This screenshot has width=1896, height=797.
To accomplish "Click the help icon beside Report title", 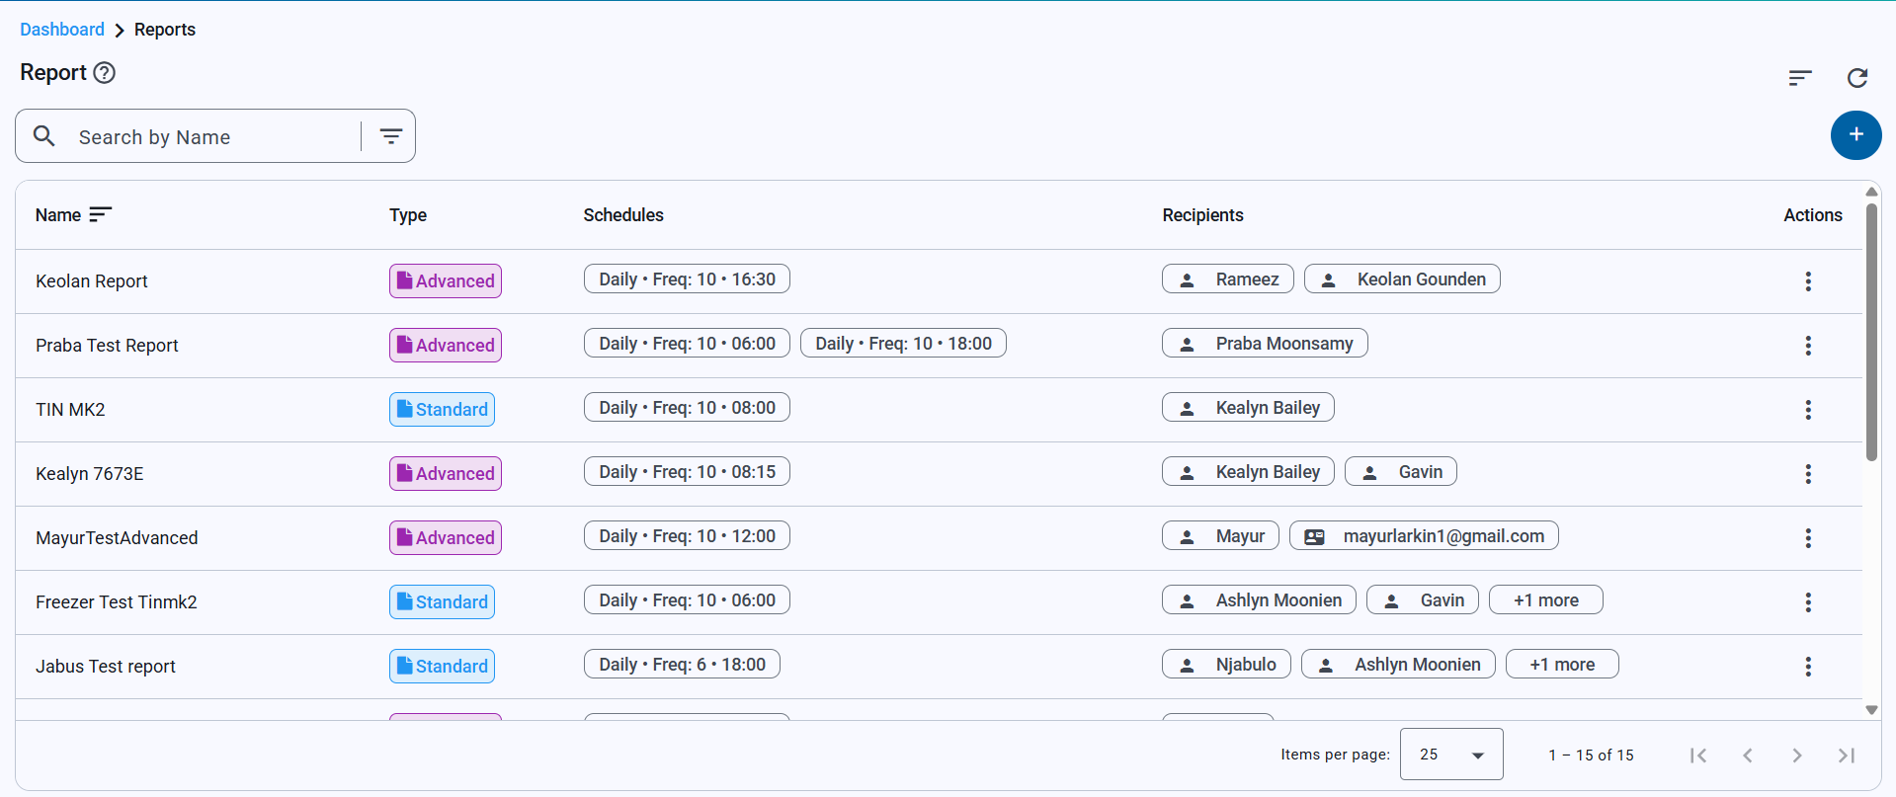I will tap(104, 73).
